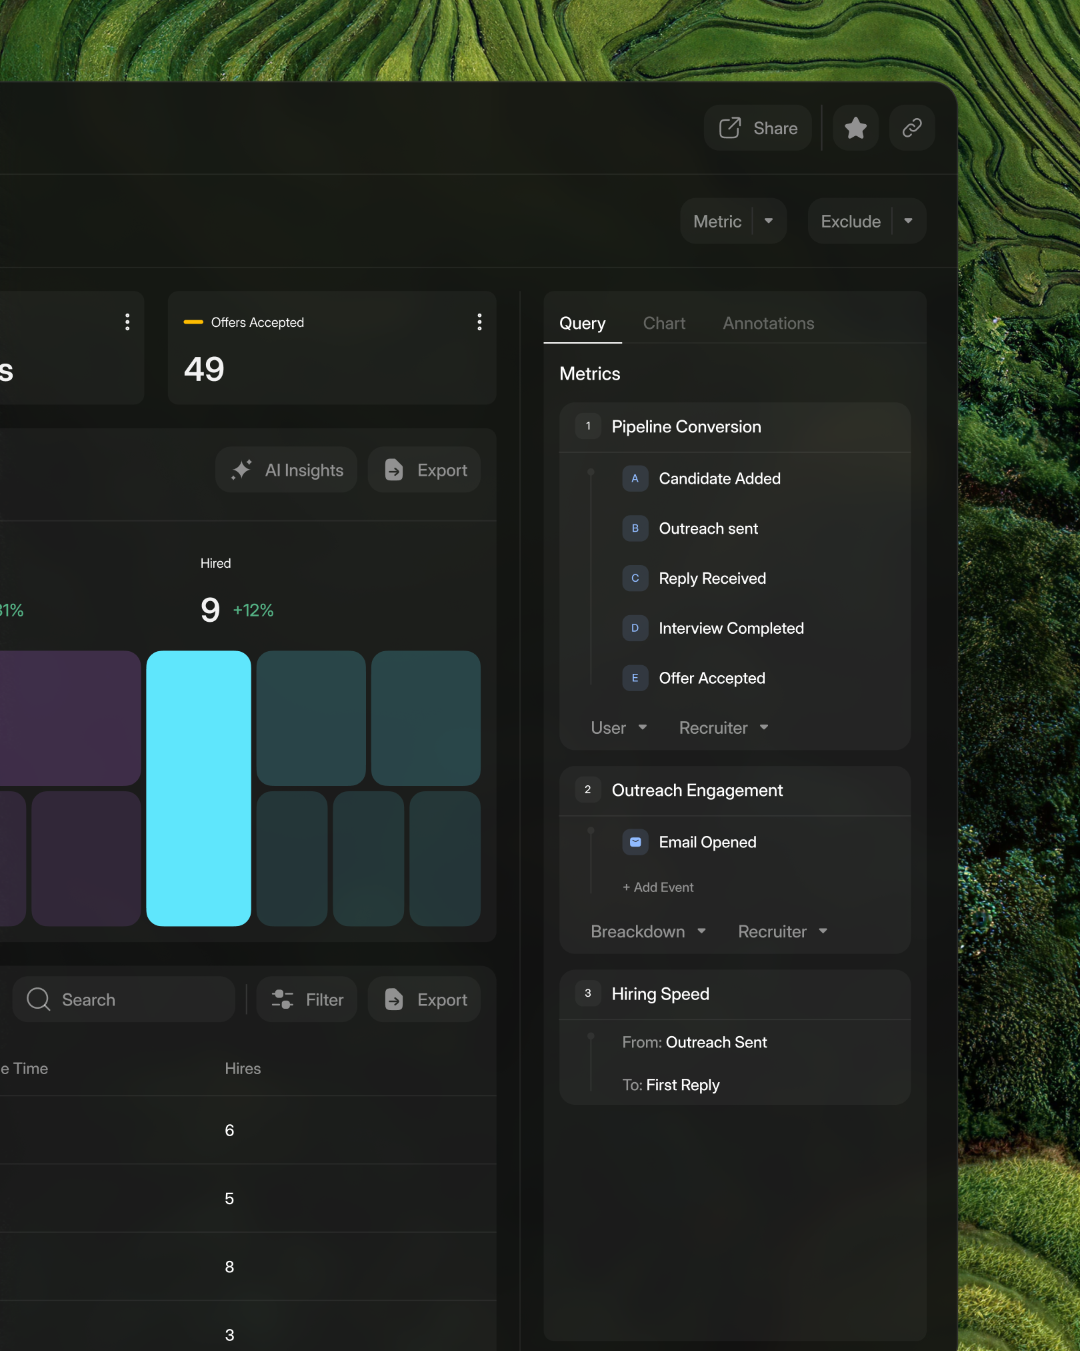This screenshot has width=1080, height=1351.
Task: Copy link using the chain icon
Action: tap(911, 127)
